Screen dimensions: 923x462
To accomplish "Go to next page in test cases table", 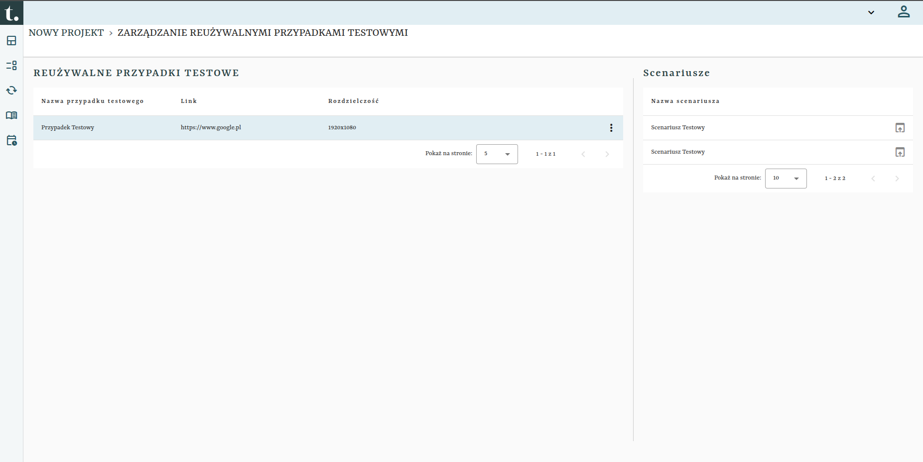I will pyautogui.click(x=607, y=154).
